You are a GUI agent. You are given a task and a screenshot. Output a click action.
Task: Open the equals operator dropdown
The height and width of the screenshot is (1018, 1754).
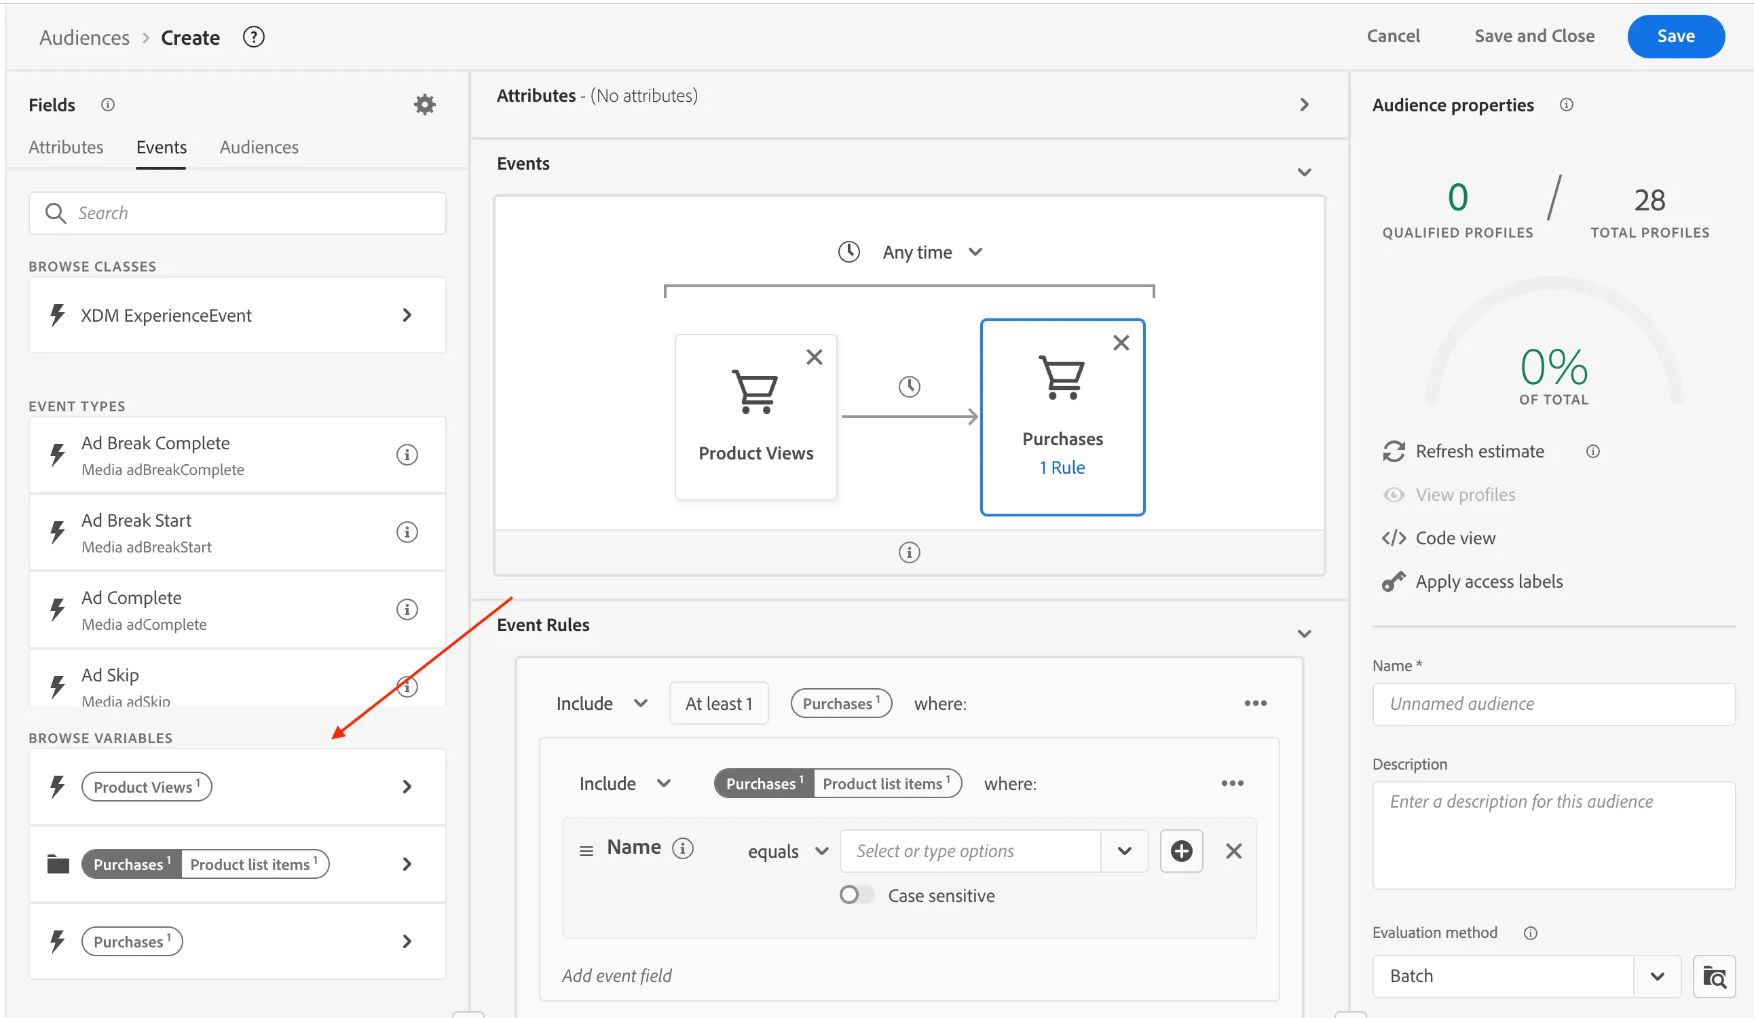(788, 851)
